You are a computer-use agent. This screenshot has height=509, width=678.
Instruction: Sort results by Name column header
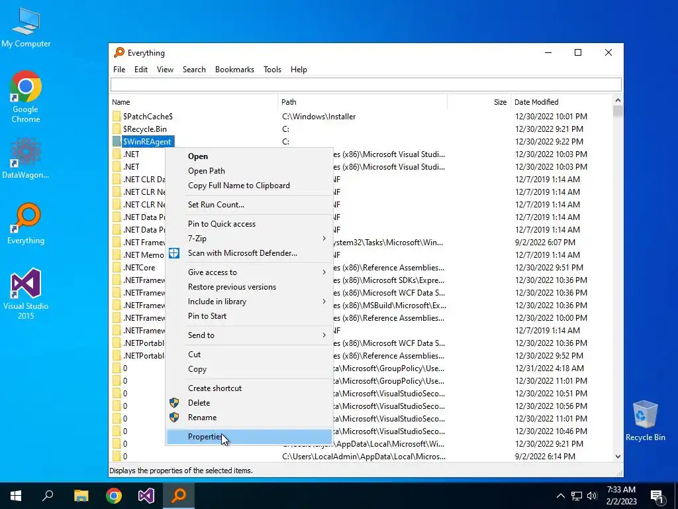193,102
